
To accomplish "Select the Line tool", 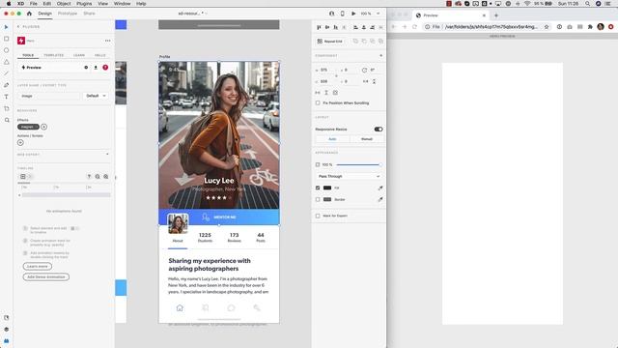I will (7, 73).
